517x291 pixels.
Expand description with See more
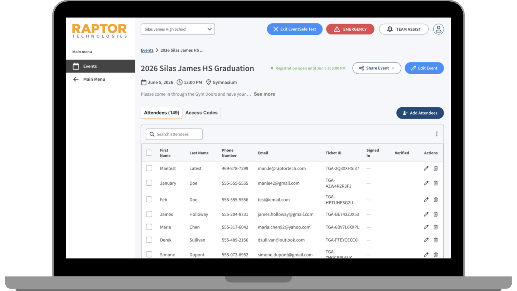click(x=264, y=94)
